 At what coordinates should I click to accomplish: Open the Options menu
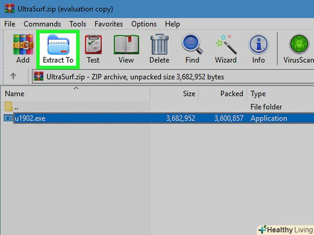144,24
